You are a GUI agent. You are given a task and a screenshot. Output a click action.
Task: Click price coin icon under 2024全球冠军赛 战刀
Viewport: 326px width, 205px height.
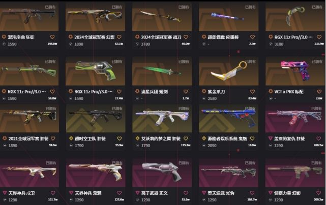point(137,44)
